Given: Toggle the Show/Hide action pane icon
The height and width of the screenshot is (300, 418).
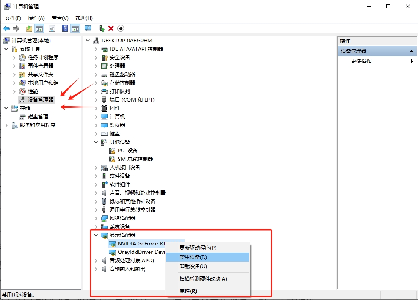Looking at the screenshot, I should [x=75, y=28].
